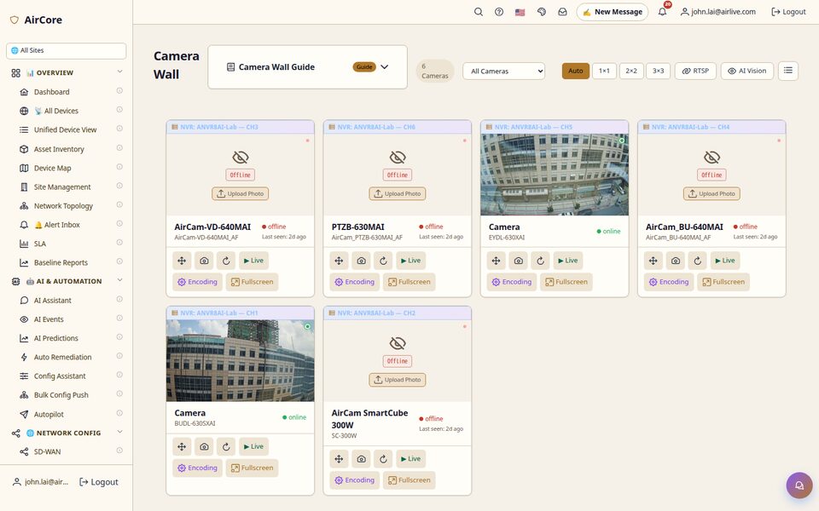819x511 pixels.
Task: Change language via the US flag icon
Action: (520, 11)
